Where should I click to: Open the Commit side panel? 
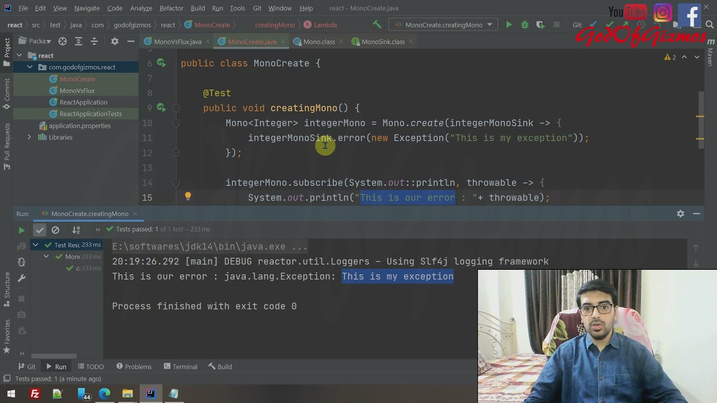[x=7, y=94]
